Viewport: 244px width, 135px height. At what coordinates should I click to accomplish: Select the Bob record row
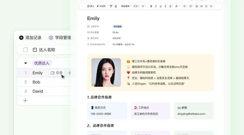click(x=44, y=82)
